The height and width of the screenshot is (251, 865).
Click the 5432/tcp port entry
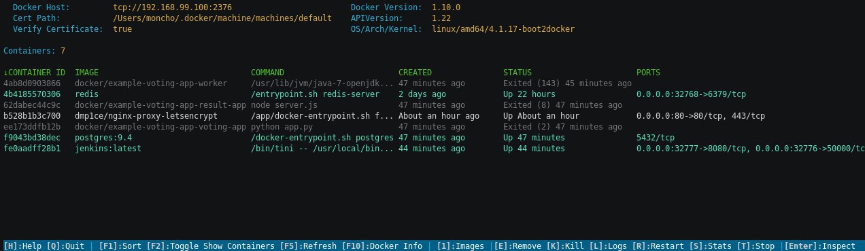point(656,138)
